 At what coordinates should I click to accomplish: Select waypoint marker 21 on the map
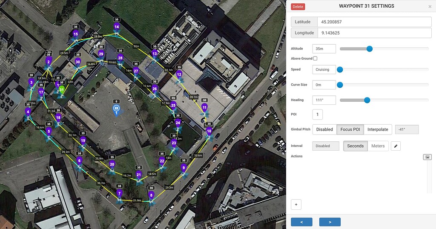pos(139,175)
